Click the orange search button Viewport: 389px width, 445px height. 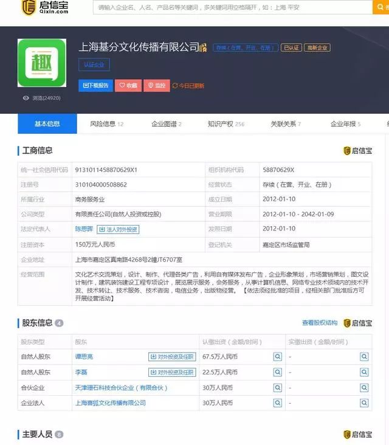(x=380, y=7)
